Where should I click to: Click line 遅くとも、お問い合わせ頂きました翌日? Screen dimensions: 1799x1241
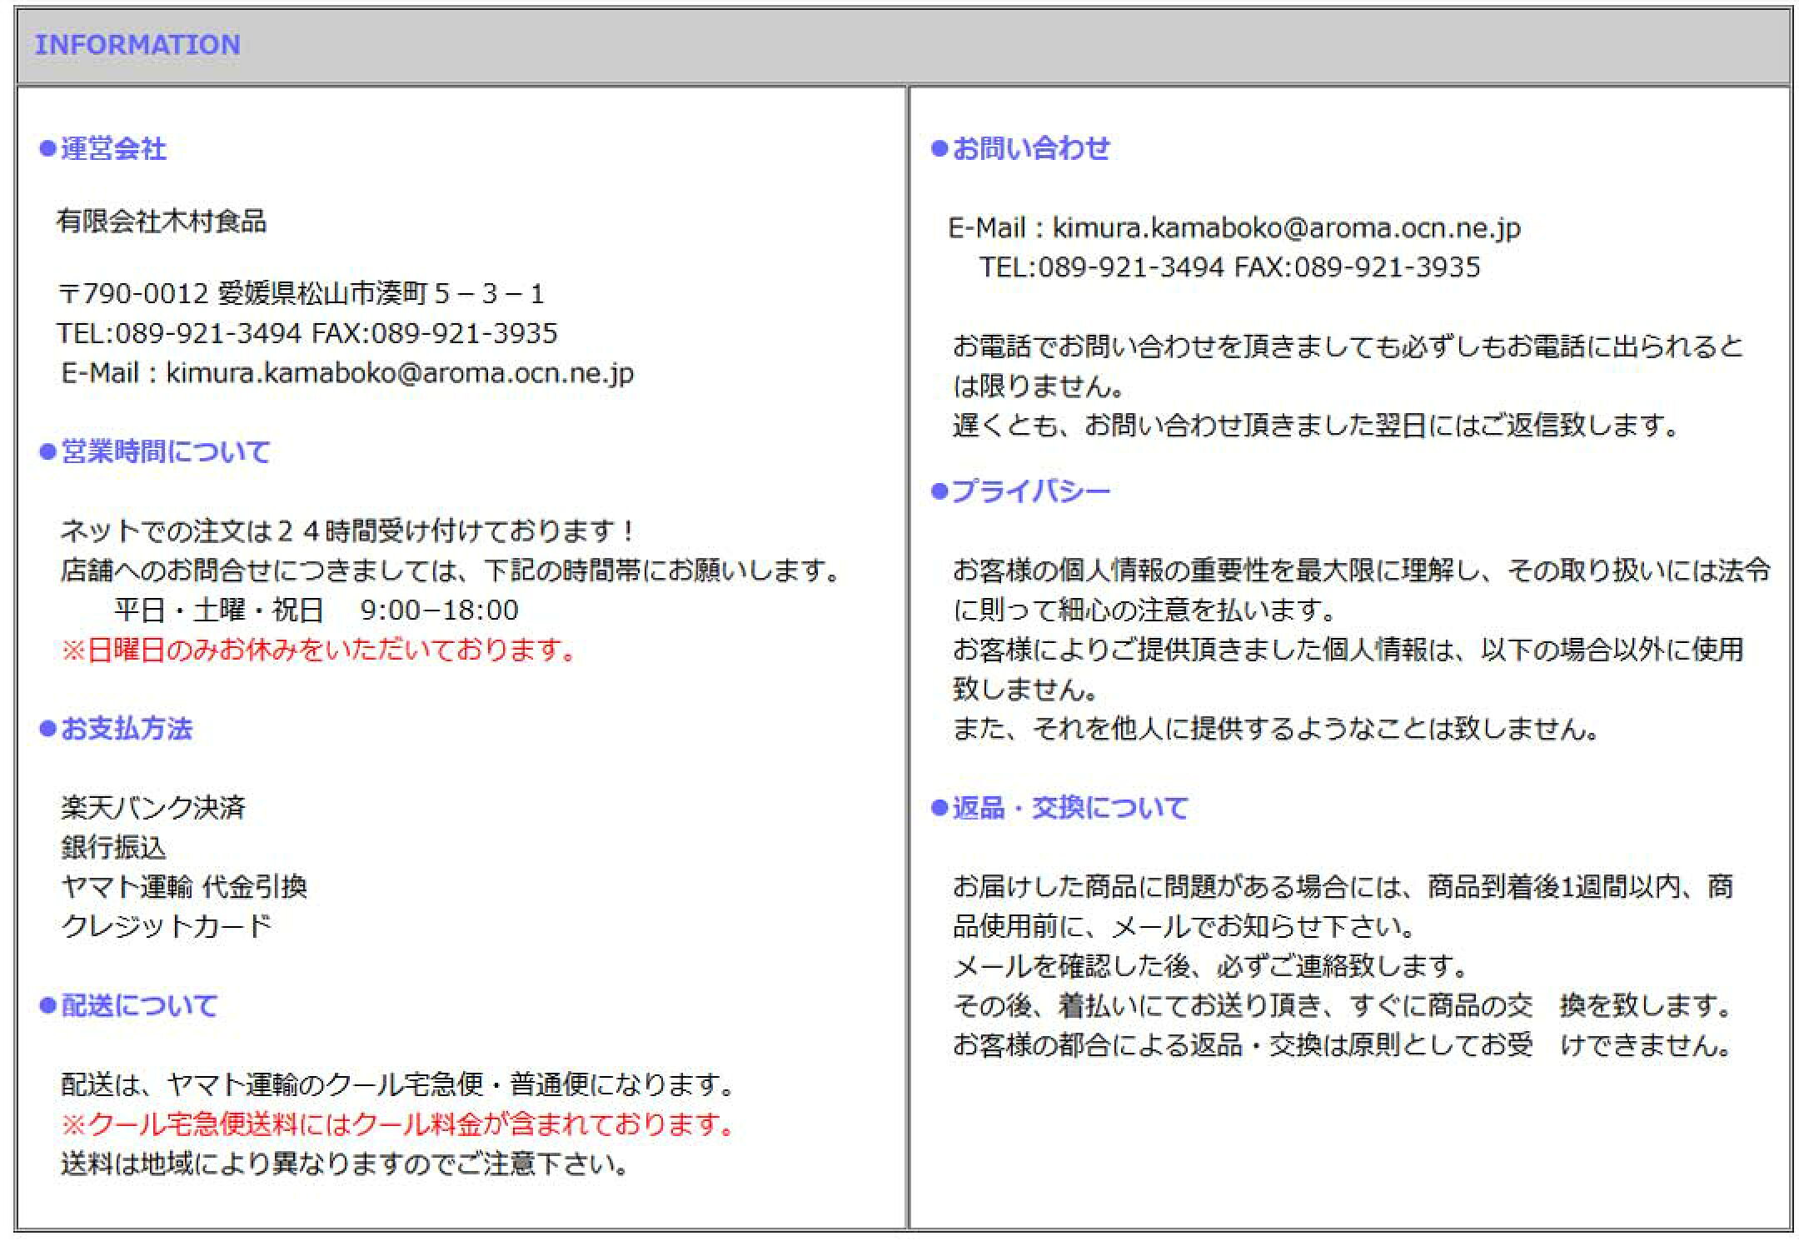[1318, 426]
